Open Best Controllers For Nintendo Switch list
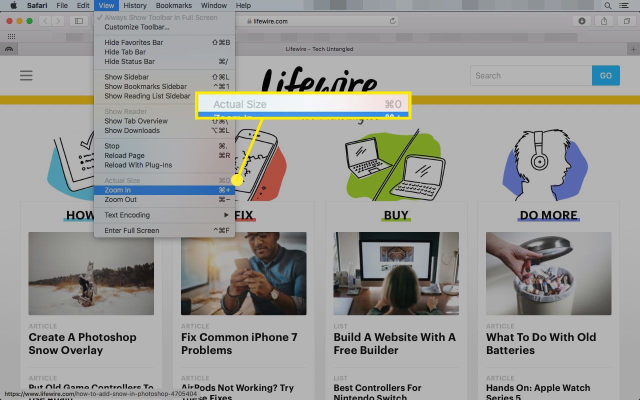This screenshot has width=640, height=400. click(x=377, y=392)
